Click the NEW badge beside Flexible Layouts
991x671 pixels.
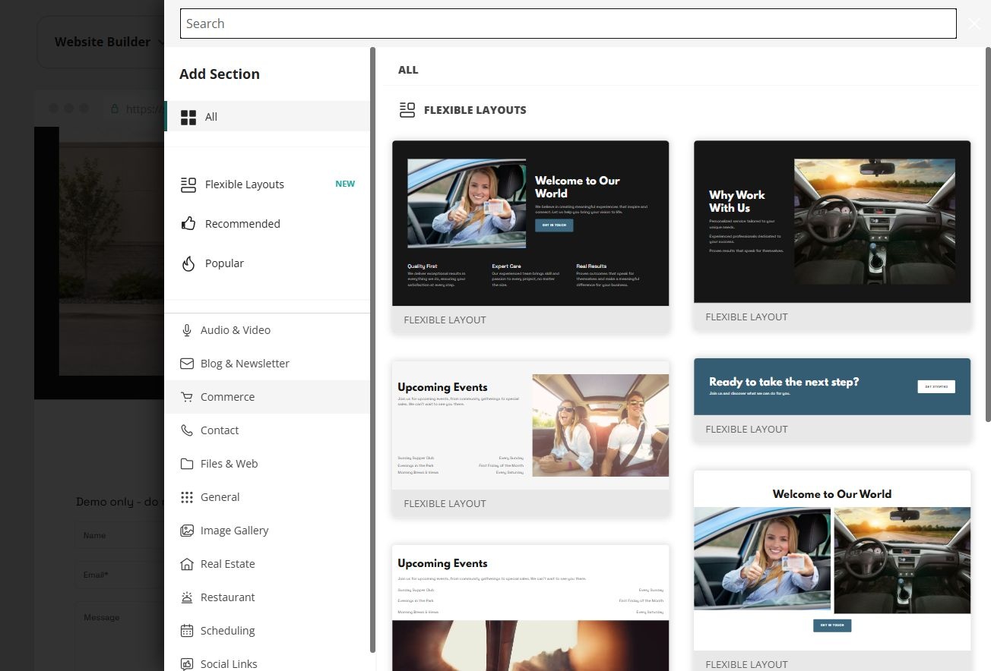click(x=345, y=184)
